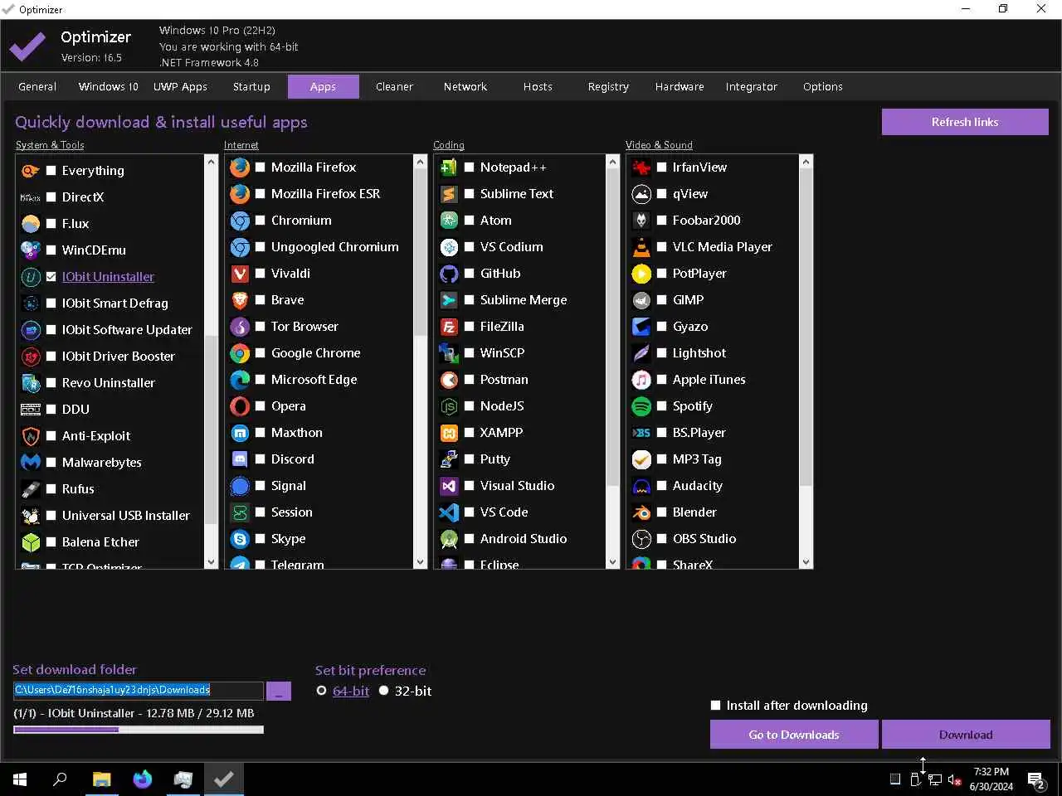This screenshot has height=796, width=1062.
Task: Click the Microsoft Edge icon
Action: [x=240, y=380]
